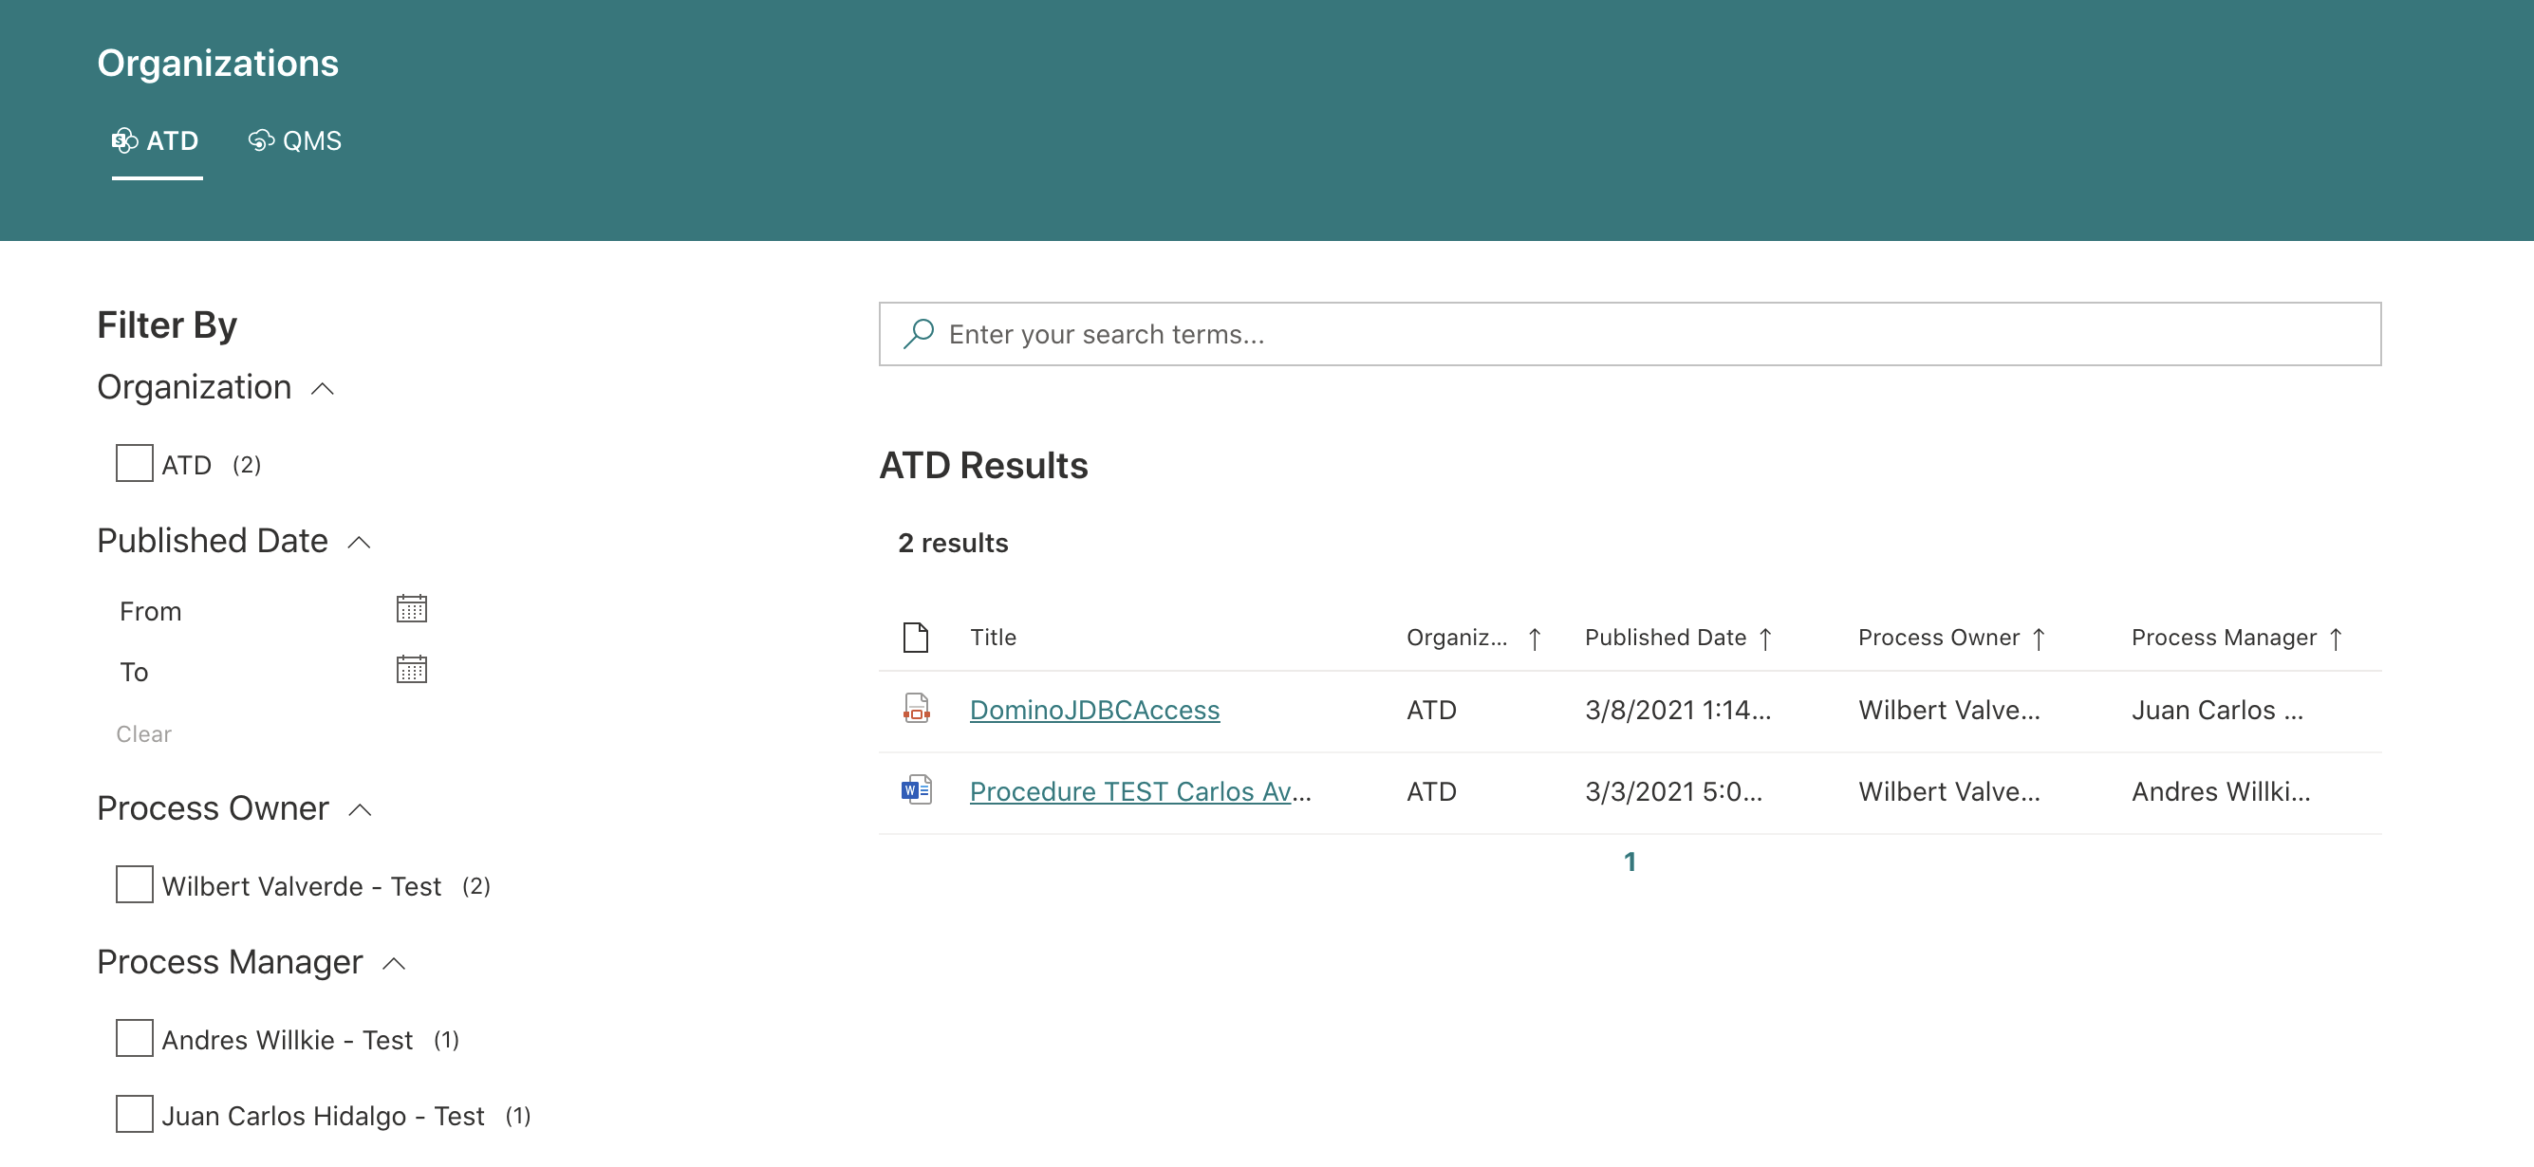Image resolution: width=2534 pixels, height=1167 pixels.
Task: Click the 2 results count text
Action: pos(952,543)
